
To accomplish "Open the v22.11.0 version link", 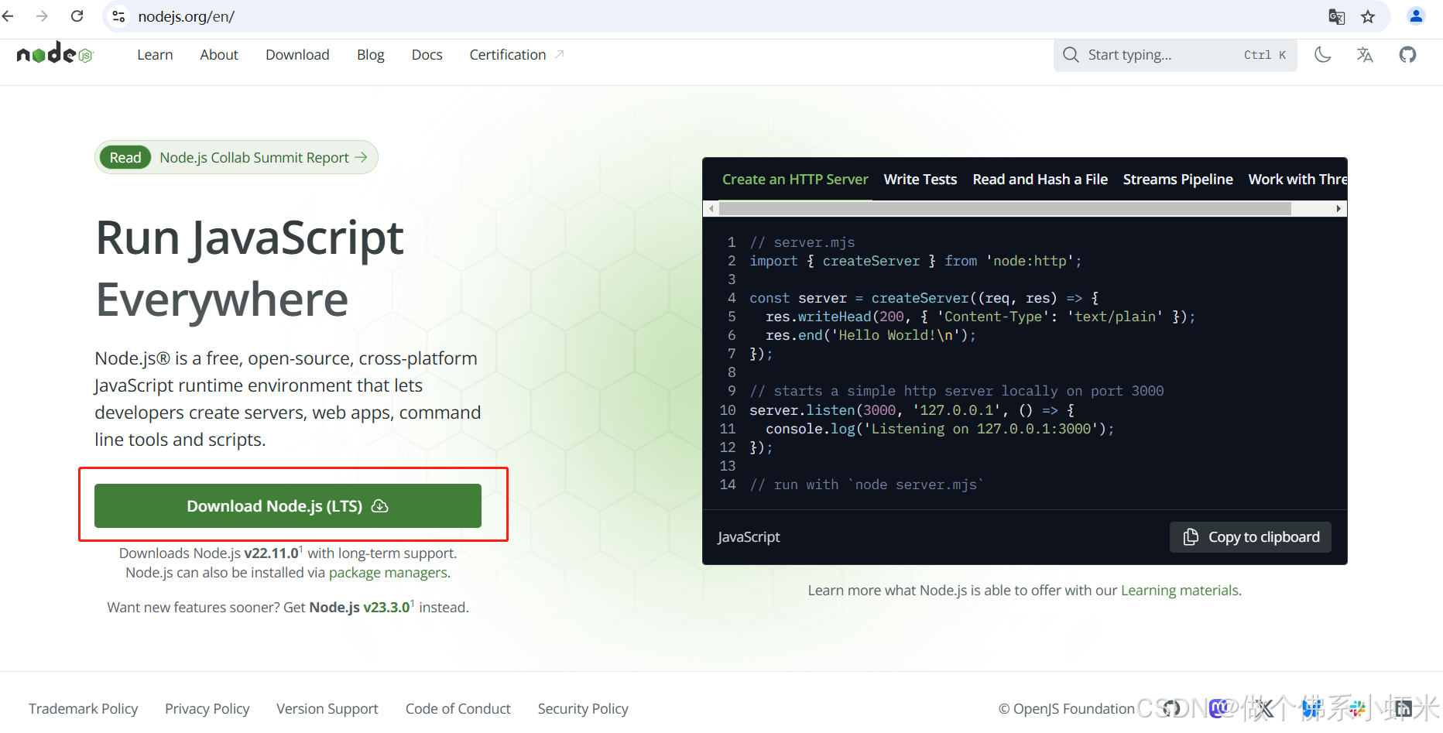I will click(x=272, y=553).
